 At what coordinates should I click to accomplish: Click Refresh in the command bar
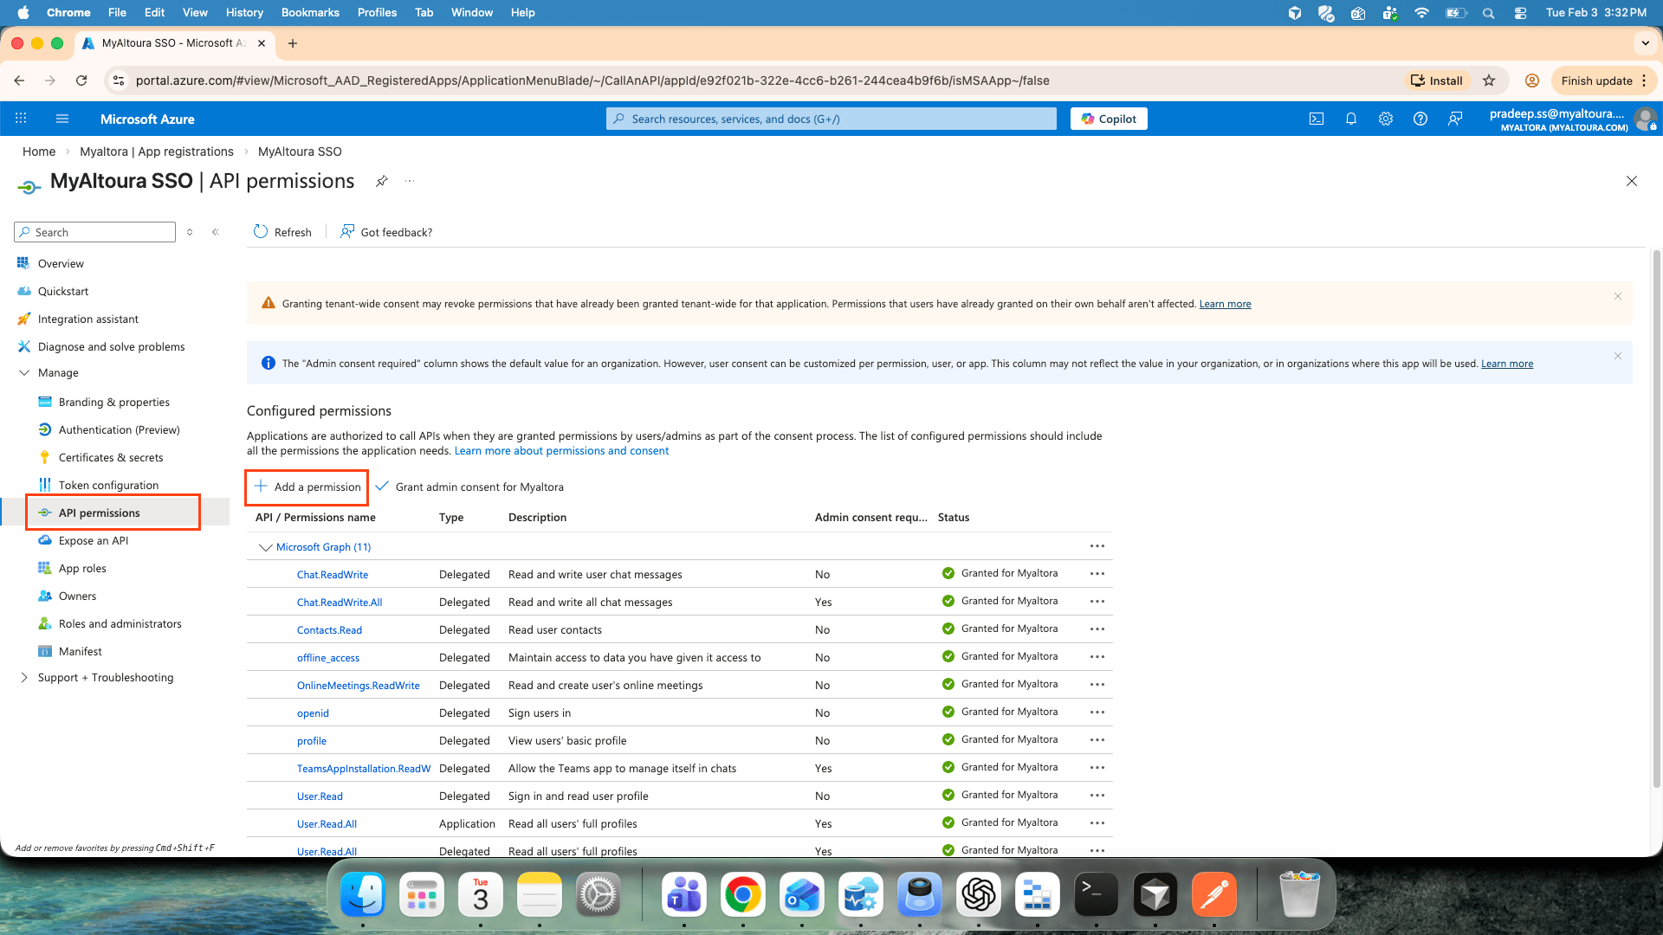[282, 232]
